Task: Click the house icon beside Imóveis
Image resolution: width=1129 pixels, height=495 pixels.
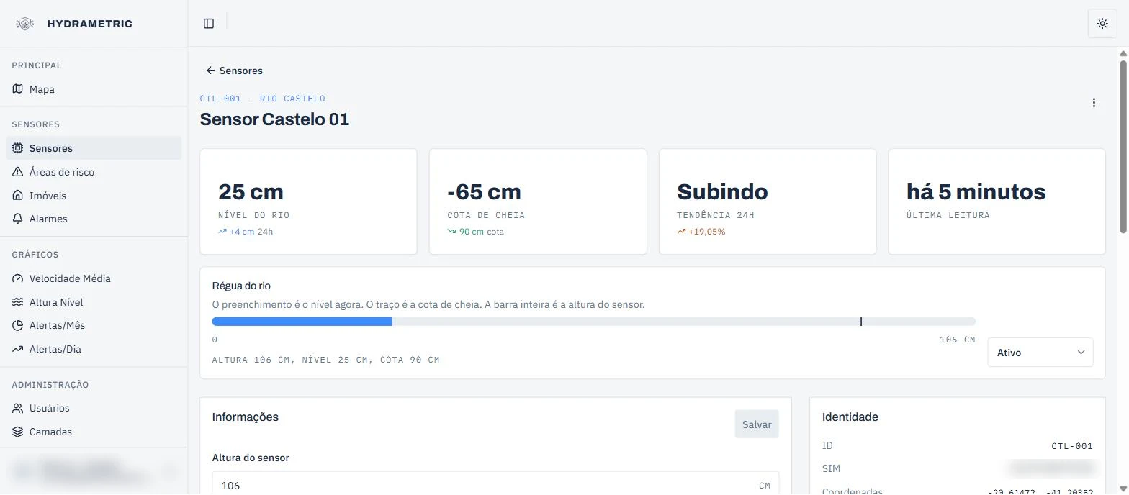Action: click(18, 196)
